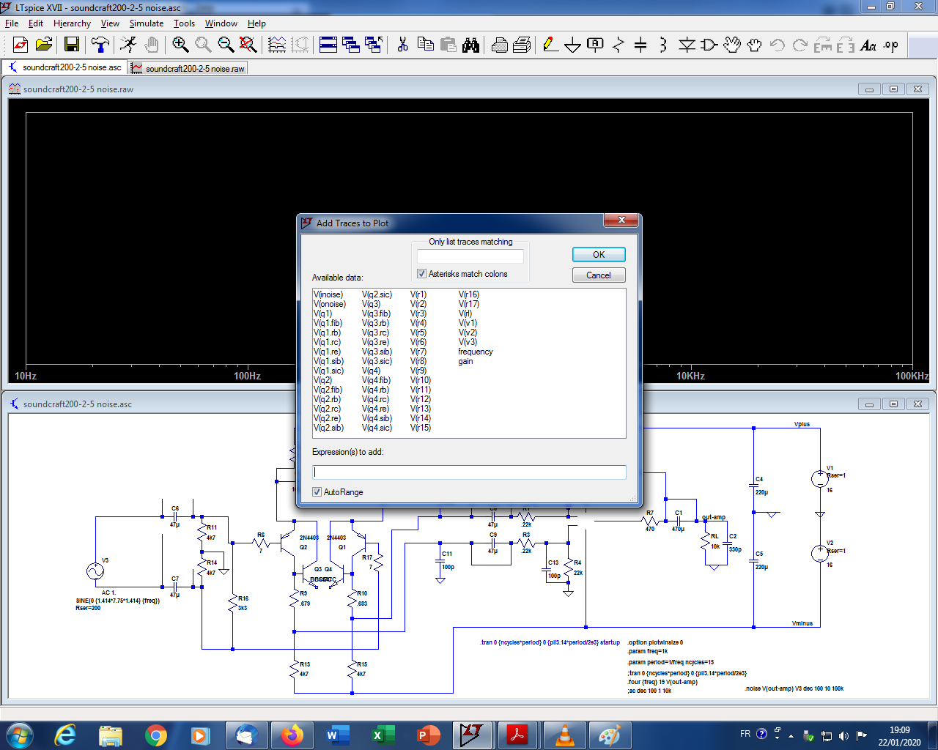Select V(q1) trace in the list
Screen dimensions: 938x750
click(322, 313)
